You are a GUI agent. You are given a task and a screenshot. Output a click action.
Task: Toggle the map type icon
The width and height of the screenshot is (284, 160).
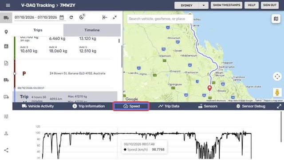[x=276, y=19]
